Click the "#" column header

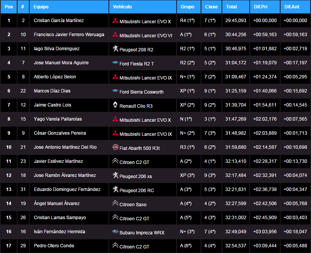tap(23, 7)
